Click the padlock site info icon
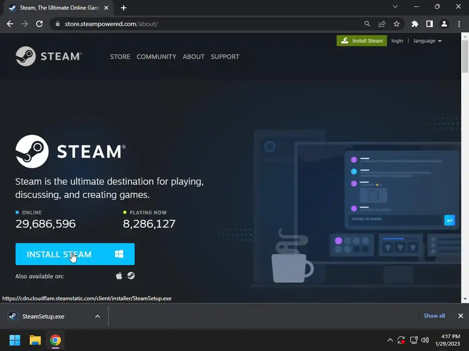Image resolution: width=469 pixels, height=351 pixels. [58, 24]
